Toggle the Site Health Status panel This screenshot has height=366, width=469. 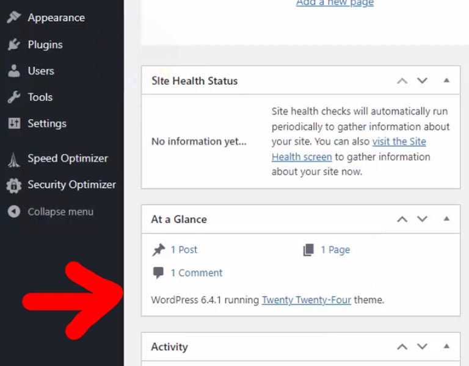pos(446,80)
